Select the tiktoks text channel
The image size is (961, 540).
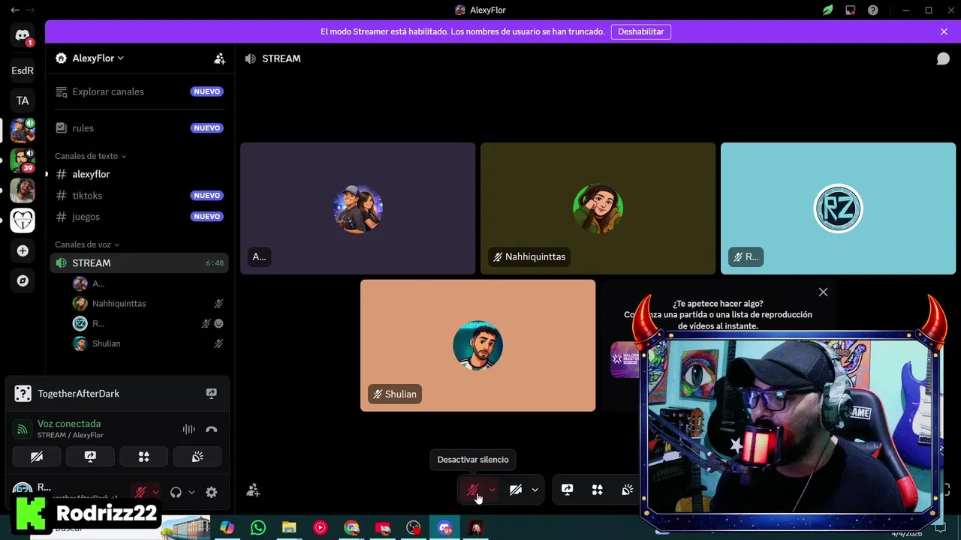(140, 195)
